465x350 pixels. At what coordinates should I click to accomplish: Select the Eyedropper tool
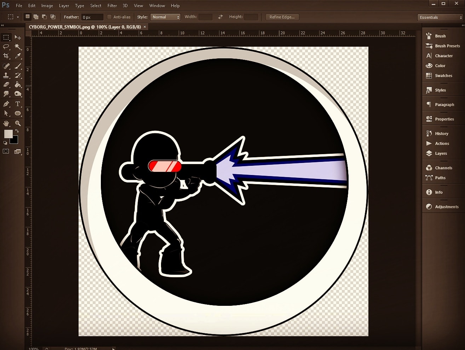click(x=18, y=56)
